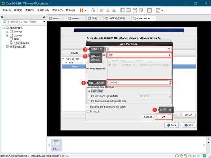This screenshot has height=158, width=211.
Task: Open the mount point dropdown arrow
Action: 169,49
